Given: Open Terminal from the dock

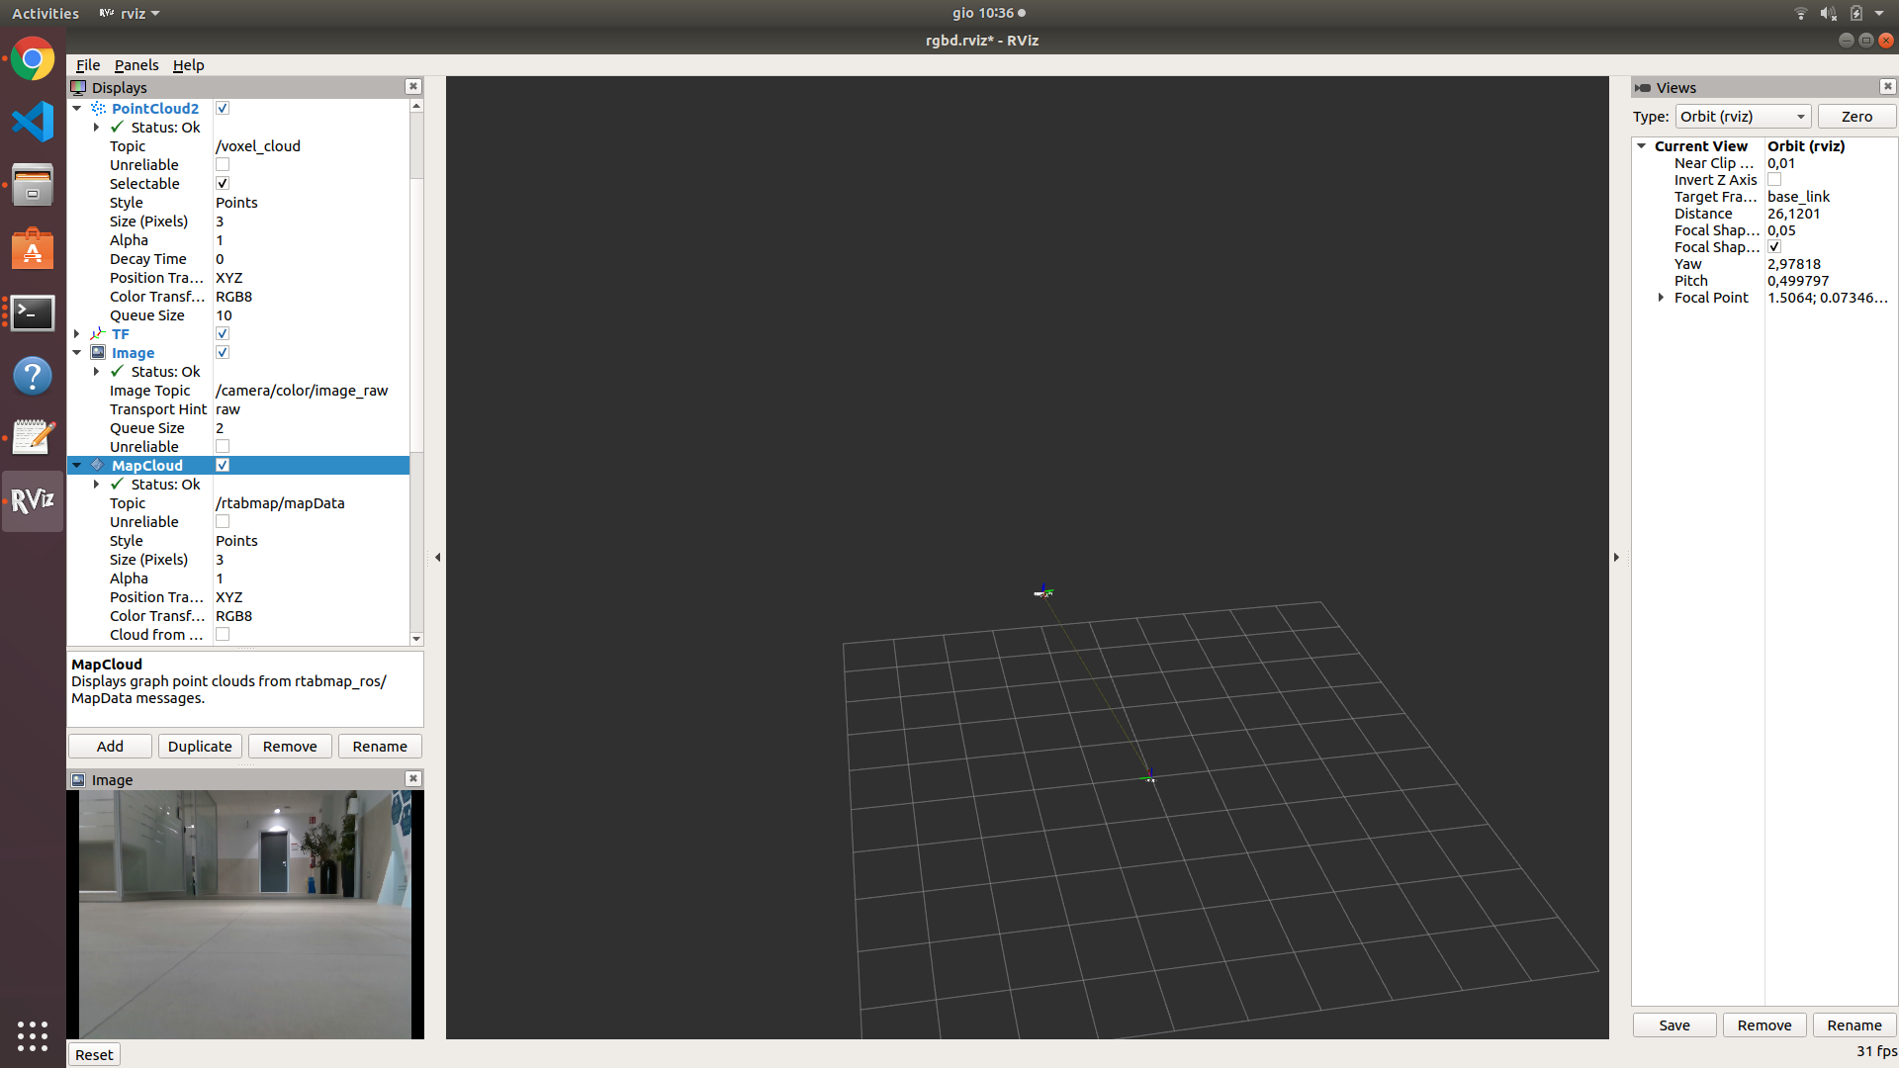Looking at the screenshot, I should click(33, 313).
